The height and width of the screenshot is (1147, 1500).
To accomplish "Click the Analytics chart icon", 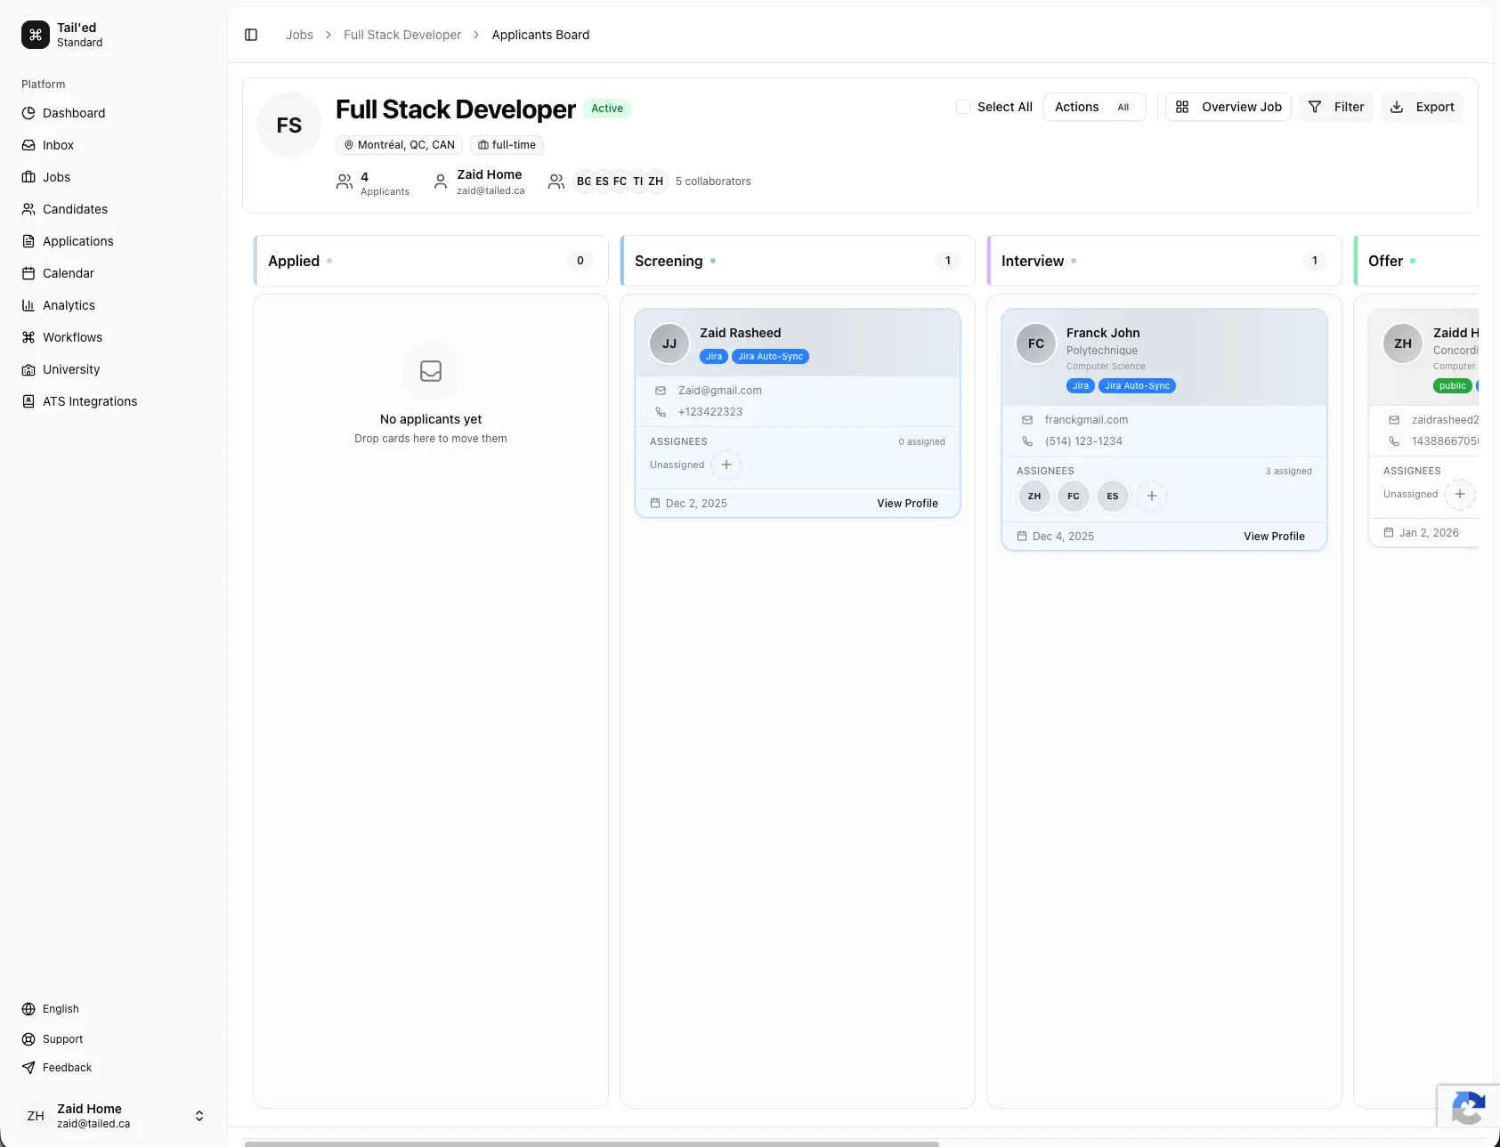I will pos(28,305).
